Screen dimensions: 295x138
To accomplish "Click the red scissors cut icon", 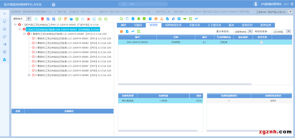I will click(x=88, y=19).
